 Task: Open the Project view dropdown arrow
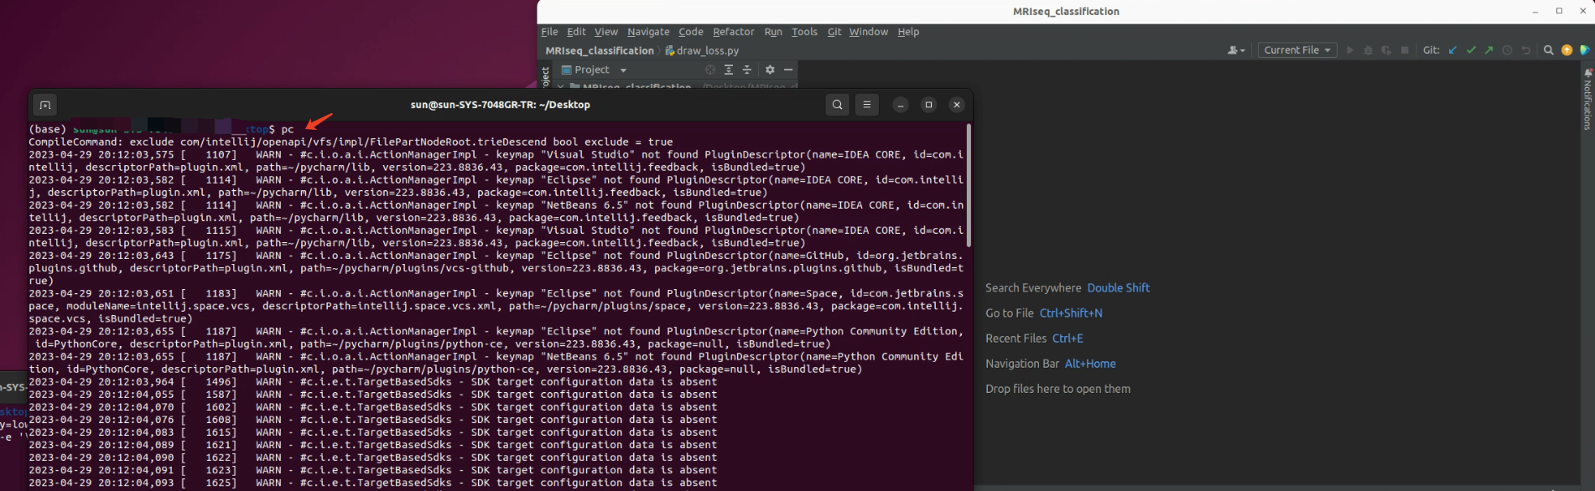pyautogui.click(x=623, y=70)
